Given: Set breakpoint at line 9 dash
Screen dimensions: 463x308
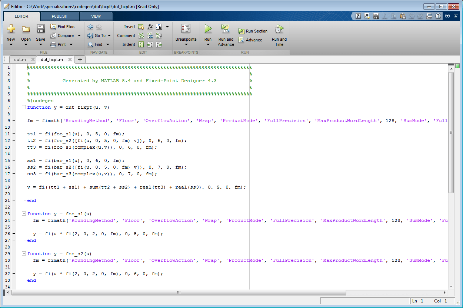Looking at the screenshot, I should coord(14,121).
